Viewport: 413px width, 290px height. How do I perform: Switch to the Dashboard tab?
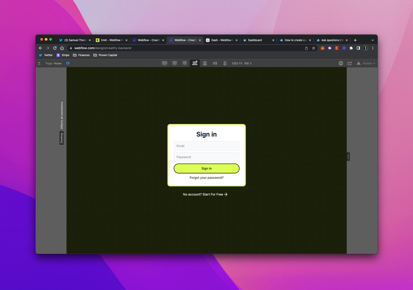pyautogui.click(x=258, y=40)
